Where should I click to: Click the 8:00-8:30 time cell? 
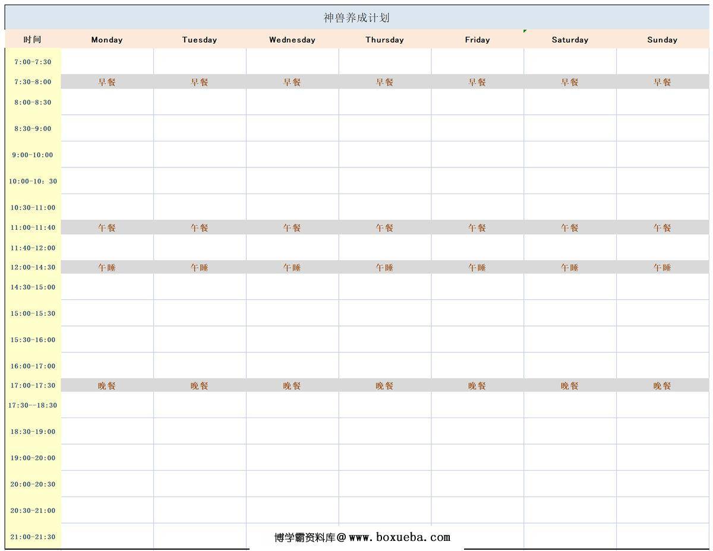(x=33, y=102)
